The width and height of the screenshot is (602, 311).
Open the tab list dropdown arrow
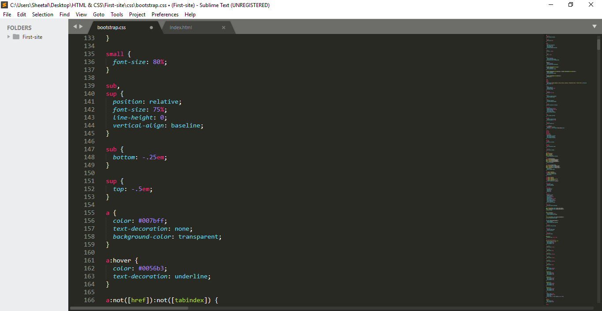(594, 26)
